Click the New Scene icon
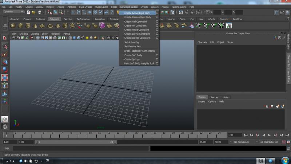Image resolution: width=291 pixels, height=164 pixels. (x=28, y=12)
